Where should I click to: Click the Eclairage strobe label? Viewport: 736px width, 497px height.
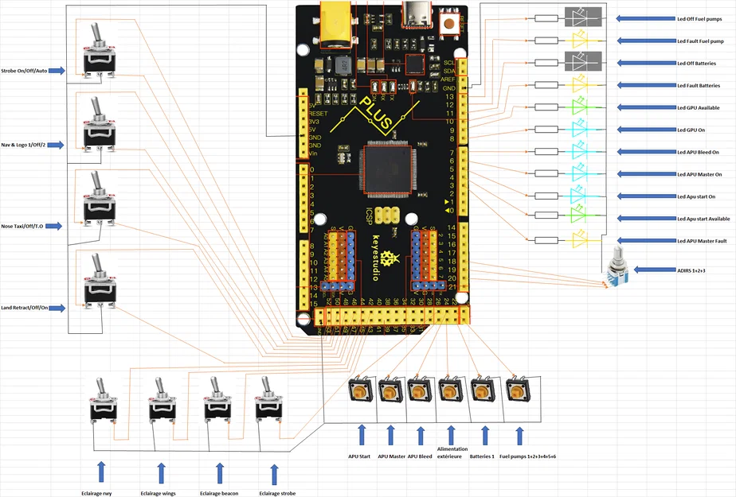(276, 493)
